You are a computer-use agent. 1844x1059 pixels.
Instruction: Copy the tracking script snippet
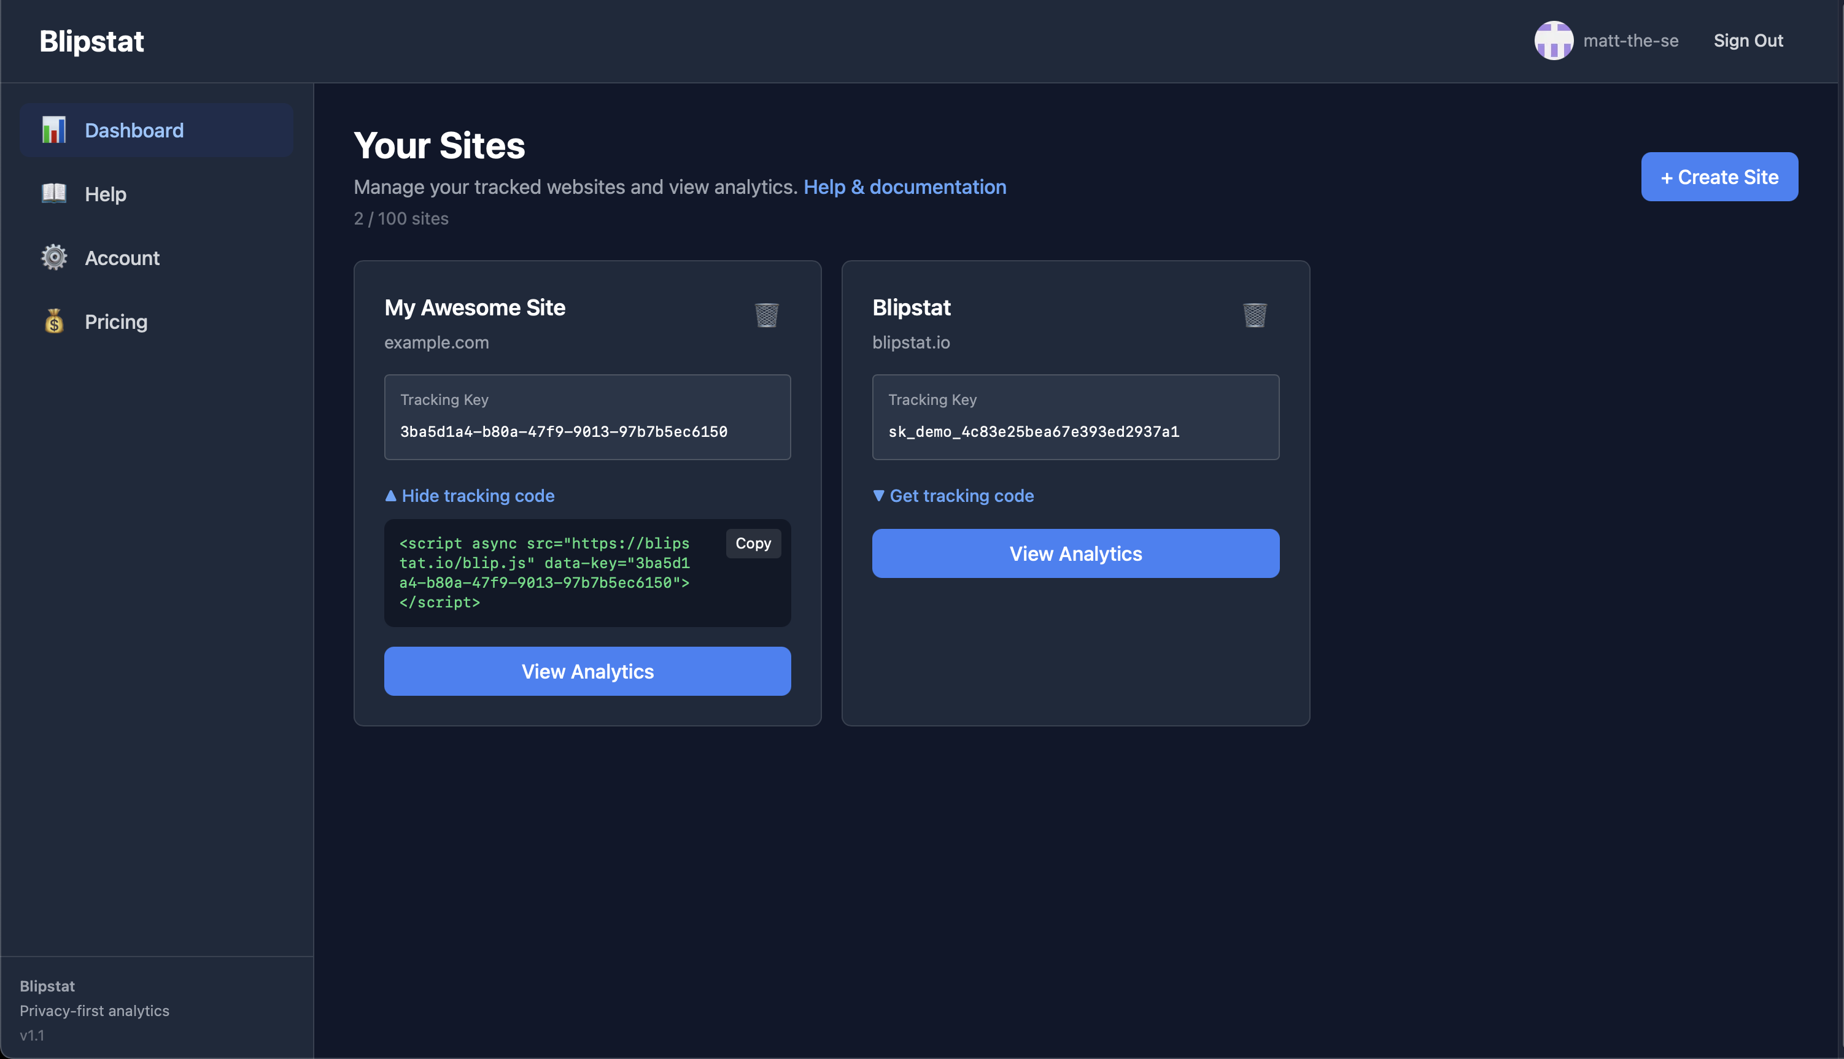pyautogui.click(x=753, y=544)
